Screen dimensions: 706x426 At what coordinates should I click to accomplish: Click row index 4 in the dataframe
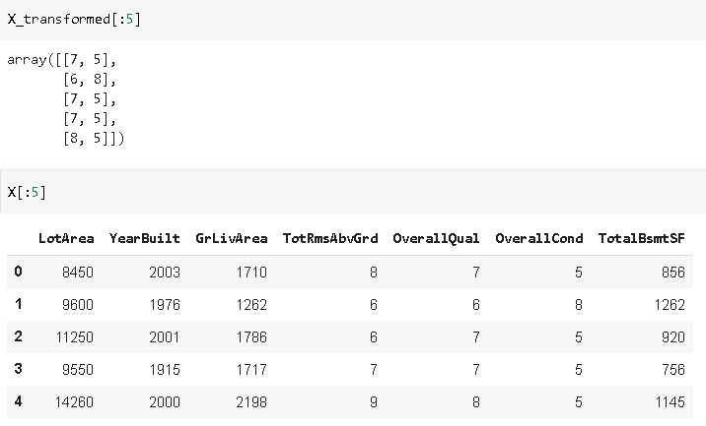(x=18, y=401)
